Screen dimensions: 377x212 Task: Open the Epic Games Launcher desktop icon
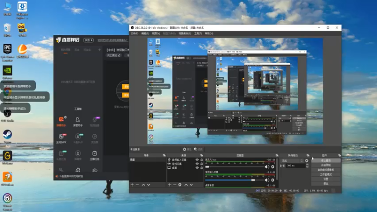(x=8, y=53)
